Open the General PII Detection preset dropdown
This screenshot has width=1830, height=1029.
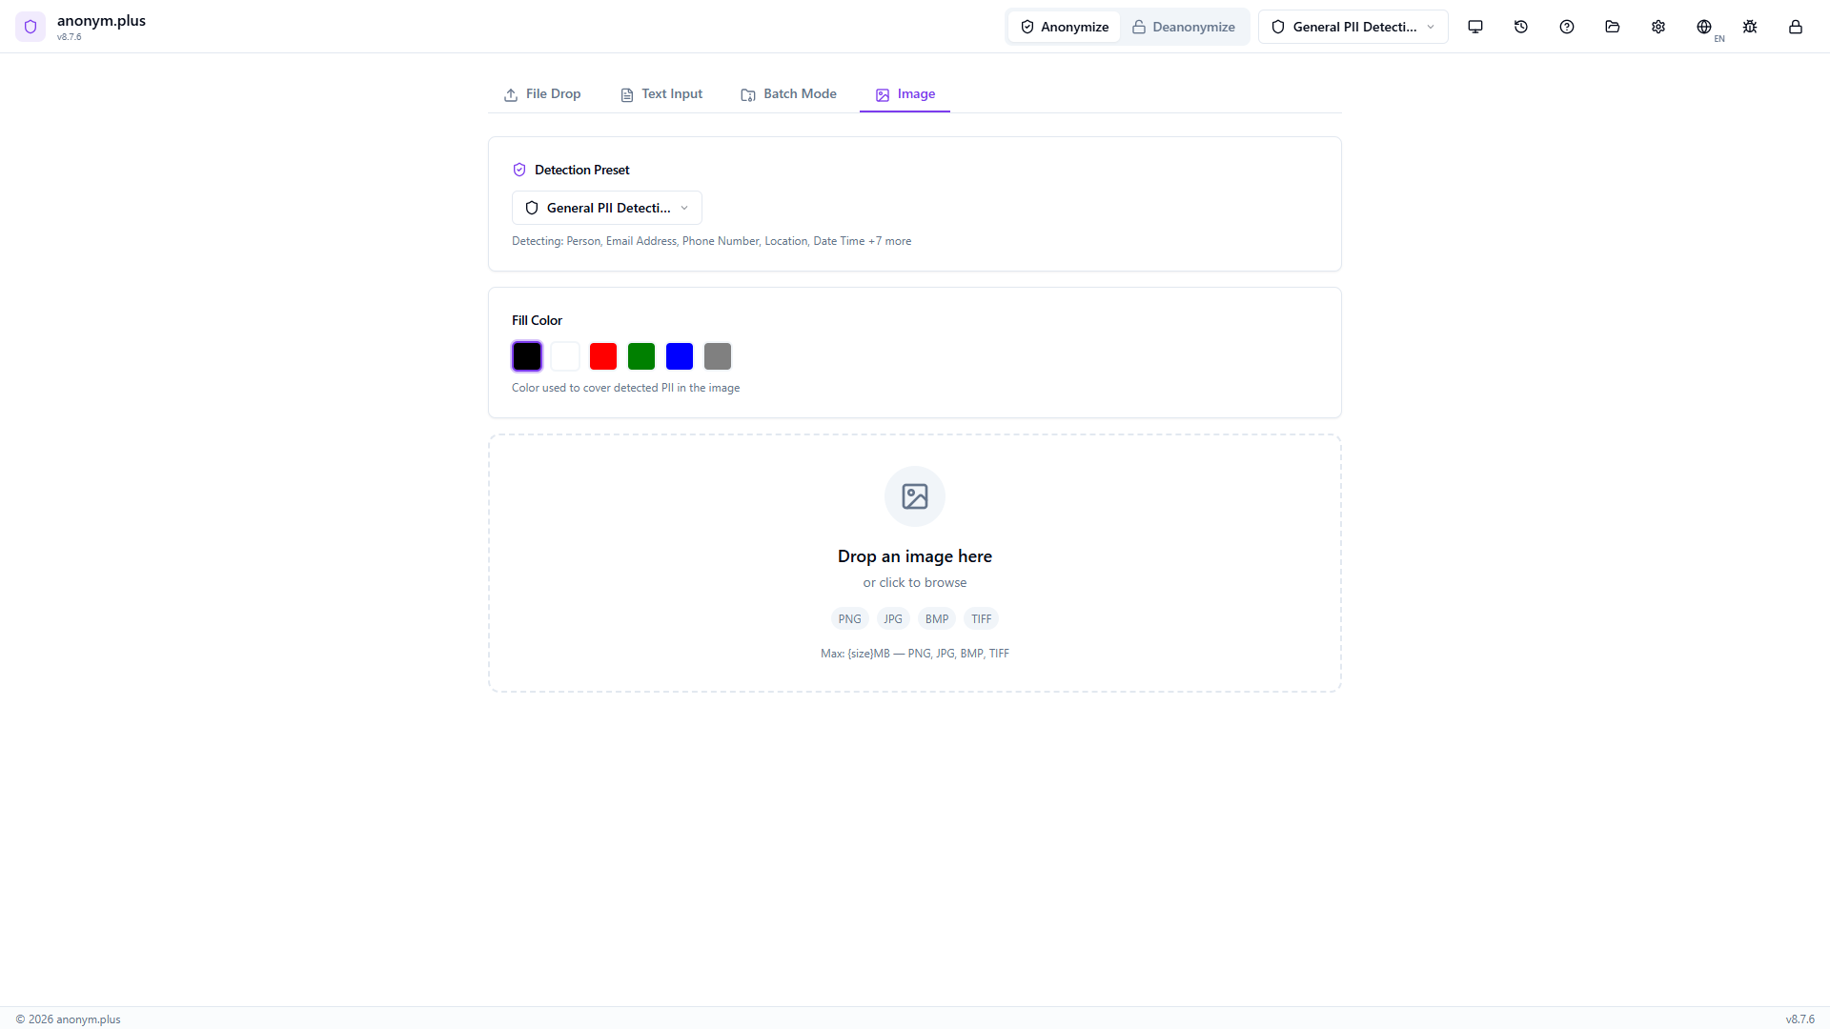pos(606,208)
